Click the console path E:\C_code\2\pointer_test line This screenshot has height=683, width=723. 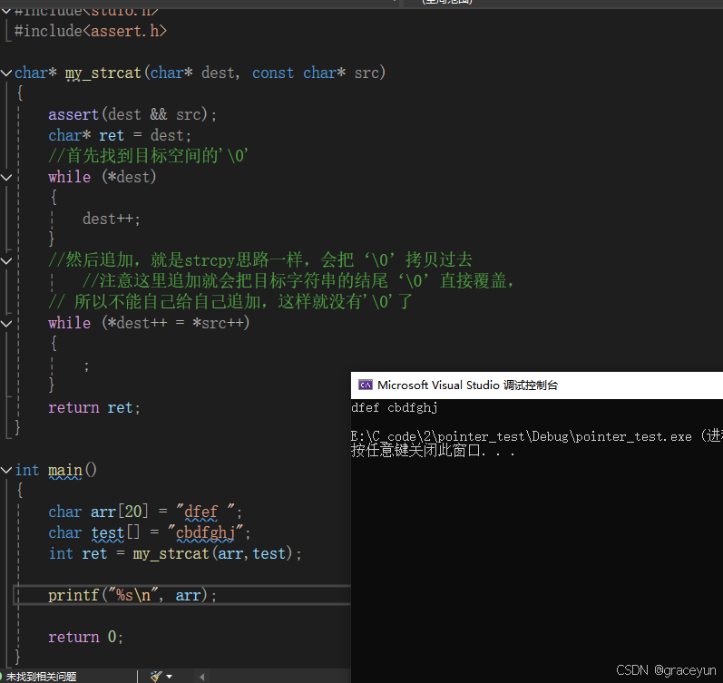point(537,436)
